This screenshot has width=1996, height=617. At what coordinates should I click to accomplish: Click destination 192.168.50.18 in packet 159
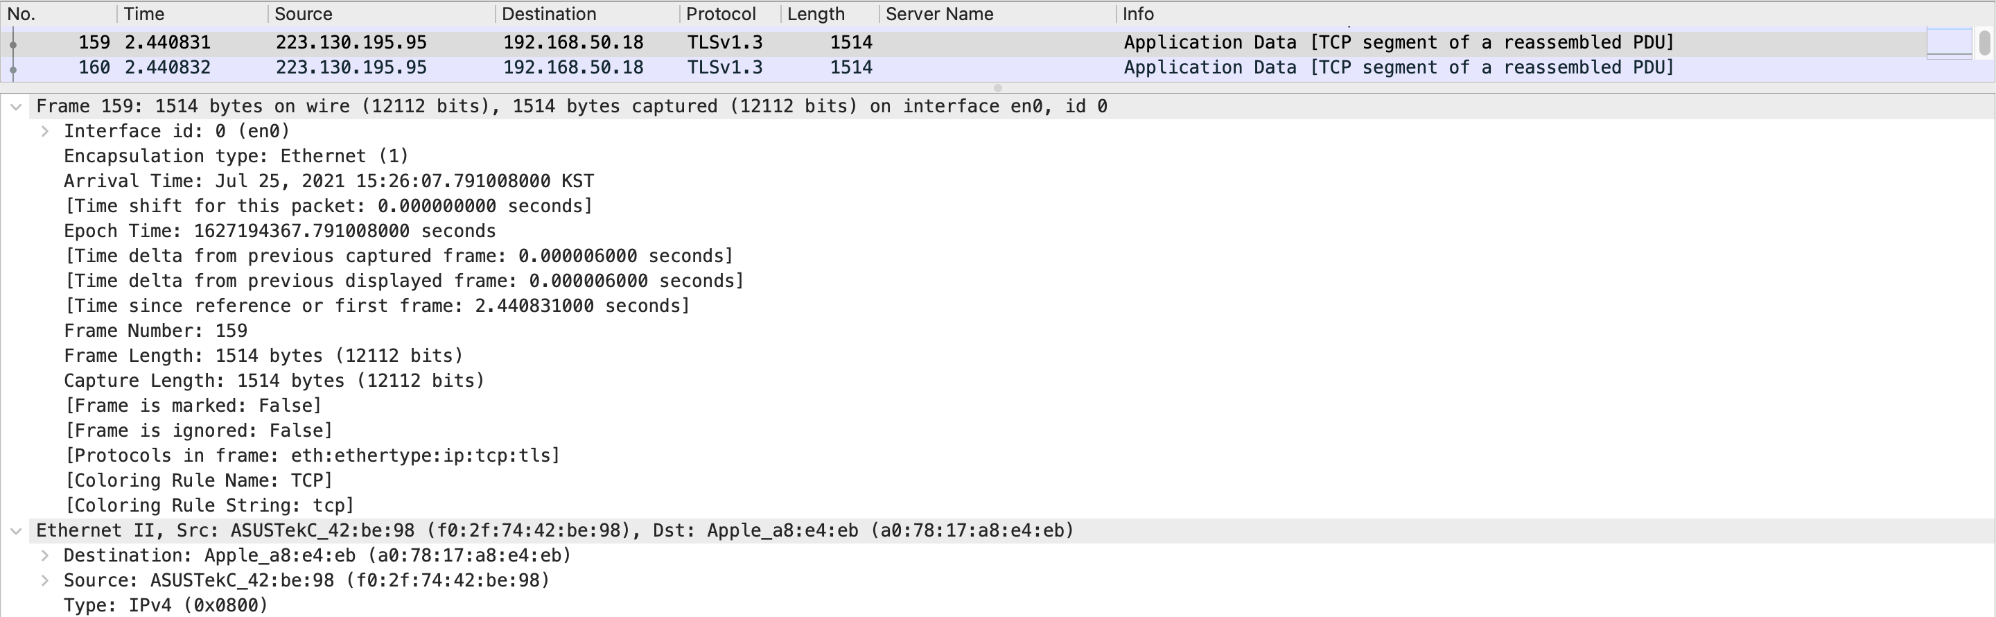pyautogui.click(x=573, y=42)
